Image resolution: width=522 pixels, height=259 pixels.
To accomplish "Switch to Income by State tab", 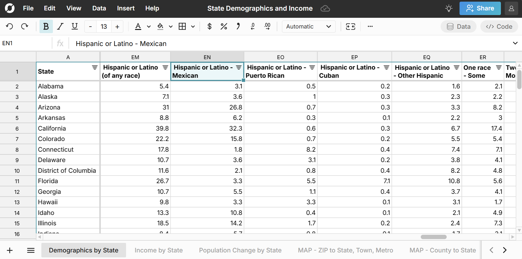I will point(158,250).
